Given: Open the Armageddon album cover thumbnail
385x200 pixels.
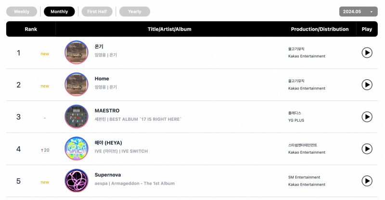Looking at the screenshot, I should click(77, 181).
